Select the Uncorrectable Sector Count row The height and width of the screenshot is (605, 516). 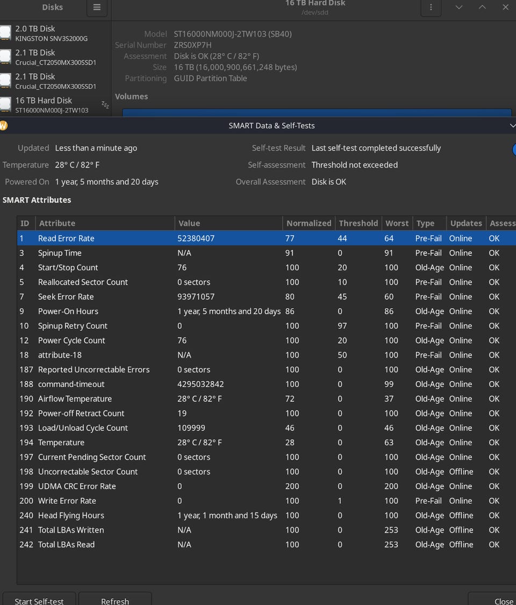(x=267, y=472)
